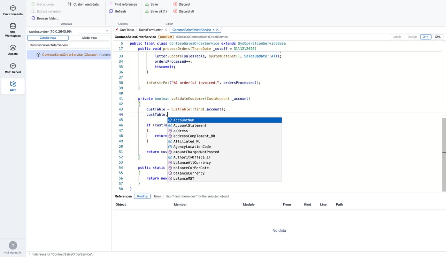The width and height of the screenshot is (446, 257).
Task: Click Save all (1)
Action: 156,11
